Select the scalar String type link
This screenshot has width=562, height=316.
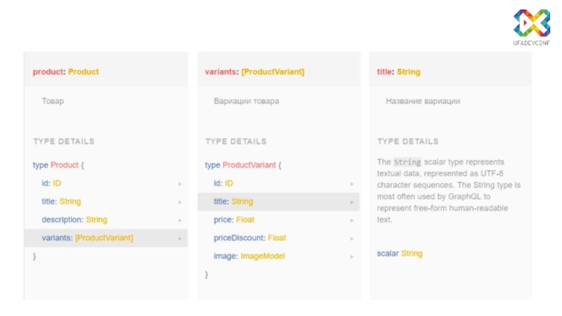tap(412, 254)
